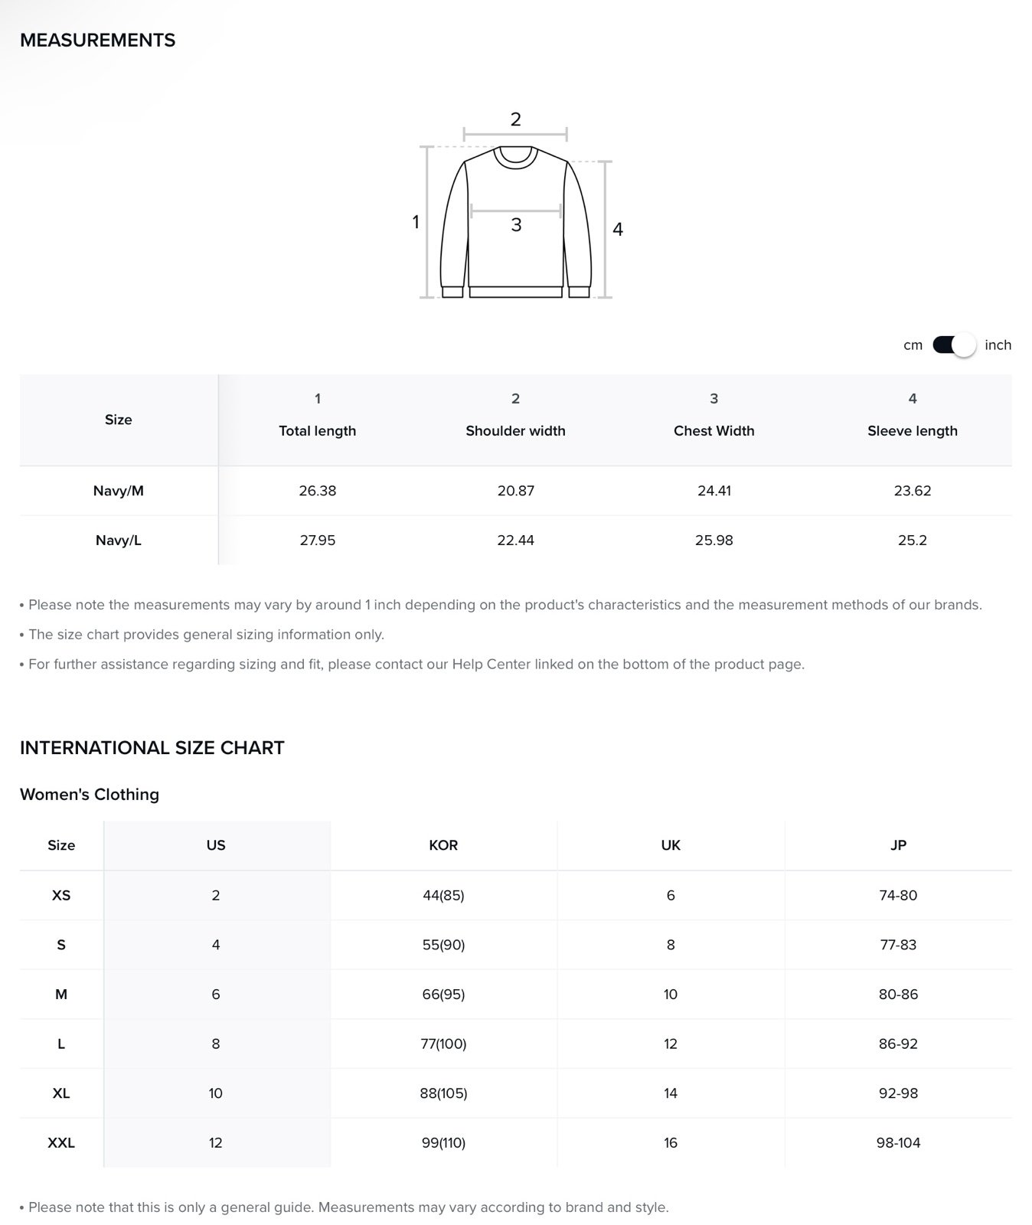
Task: Click the KOR column header
Action: 443,845
